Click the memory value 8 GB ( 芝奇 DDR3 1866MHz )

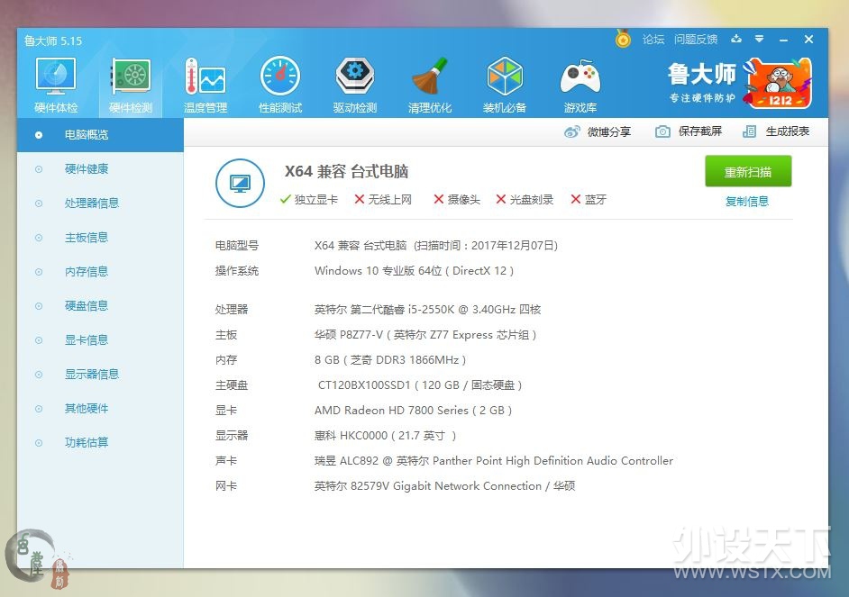(390, 360)
